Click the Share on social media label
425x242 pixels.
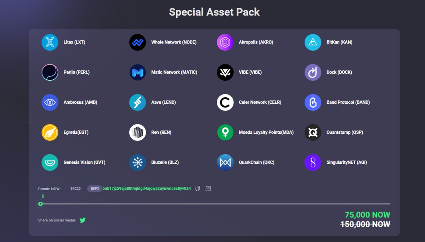[x=57, y=220]
